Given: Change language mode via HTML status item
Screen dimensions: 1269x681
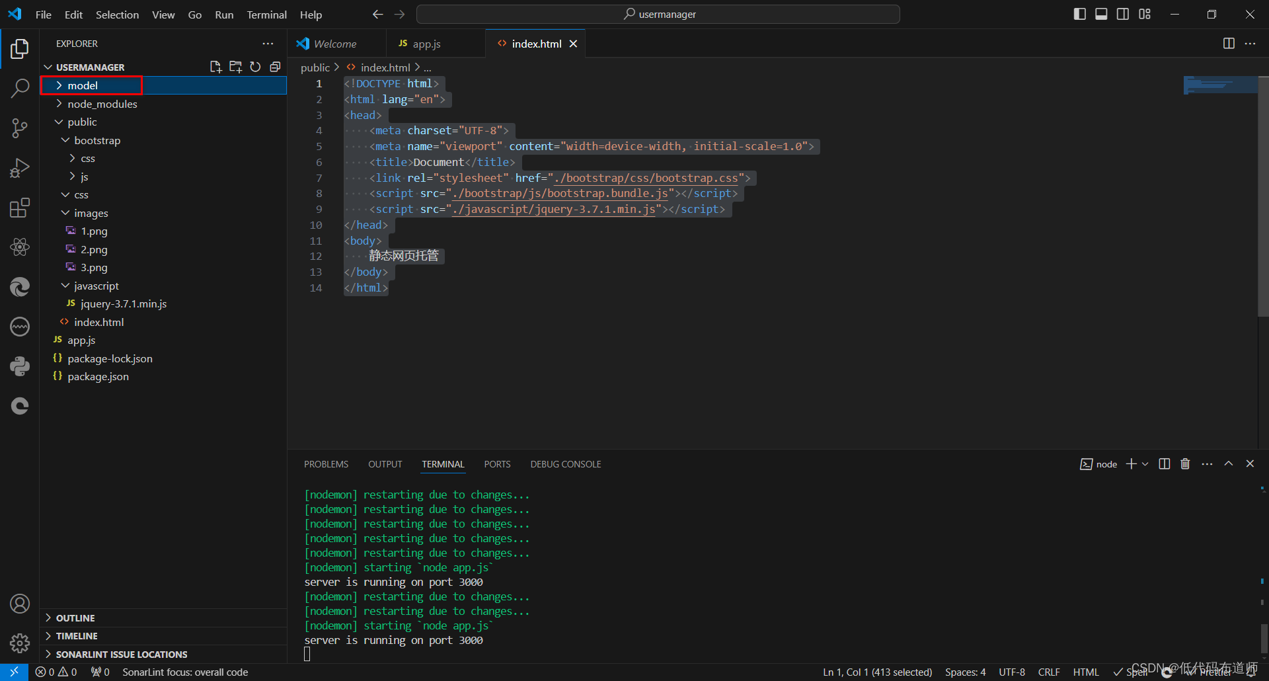Looking at the screenshot, I should point(1086,672).
